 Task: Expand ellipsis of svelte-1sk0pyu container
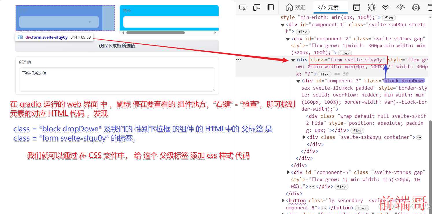[419, 137]
